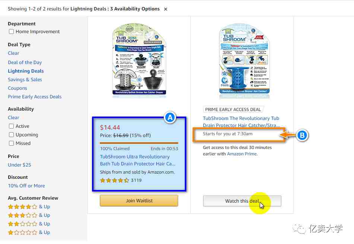Click the Watch this deal button
The height and width of the screenshot is (244, 354).
click(242, 201)
